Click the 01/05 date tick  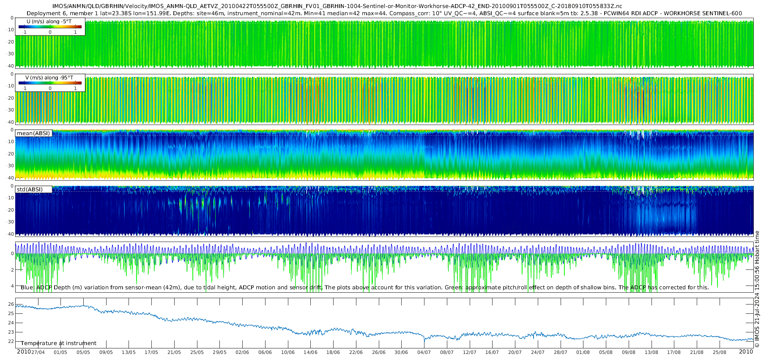[x=60, y=352]
